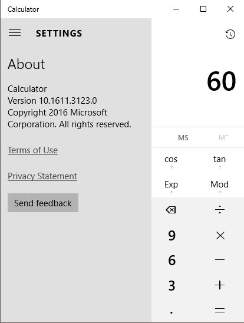This screenshot has height=323, width=244.
Task: Click the Version 10.1611.3123.0 text
Action: (x=52, y=101)
